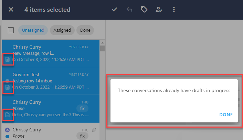Click the reply arrow icon

point(129,9)
